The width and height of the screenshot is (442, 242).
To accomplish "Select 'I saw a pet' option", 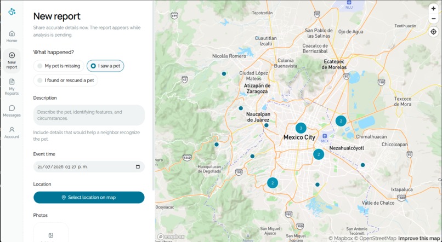I will tap(105, 66).
